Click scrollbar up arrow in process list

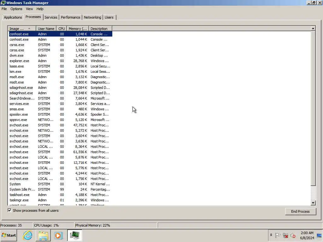(x=313, y=28)
